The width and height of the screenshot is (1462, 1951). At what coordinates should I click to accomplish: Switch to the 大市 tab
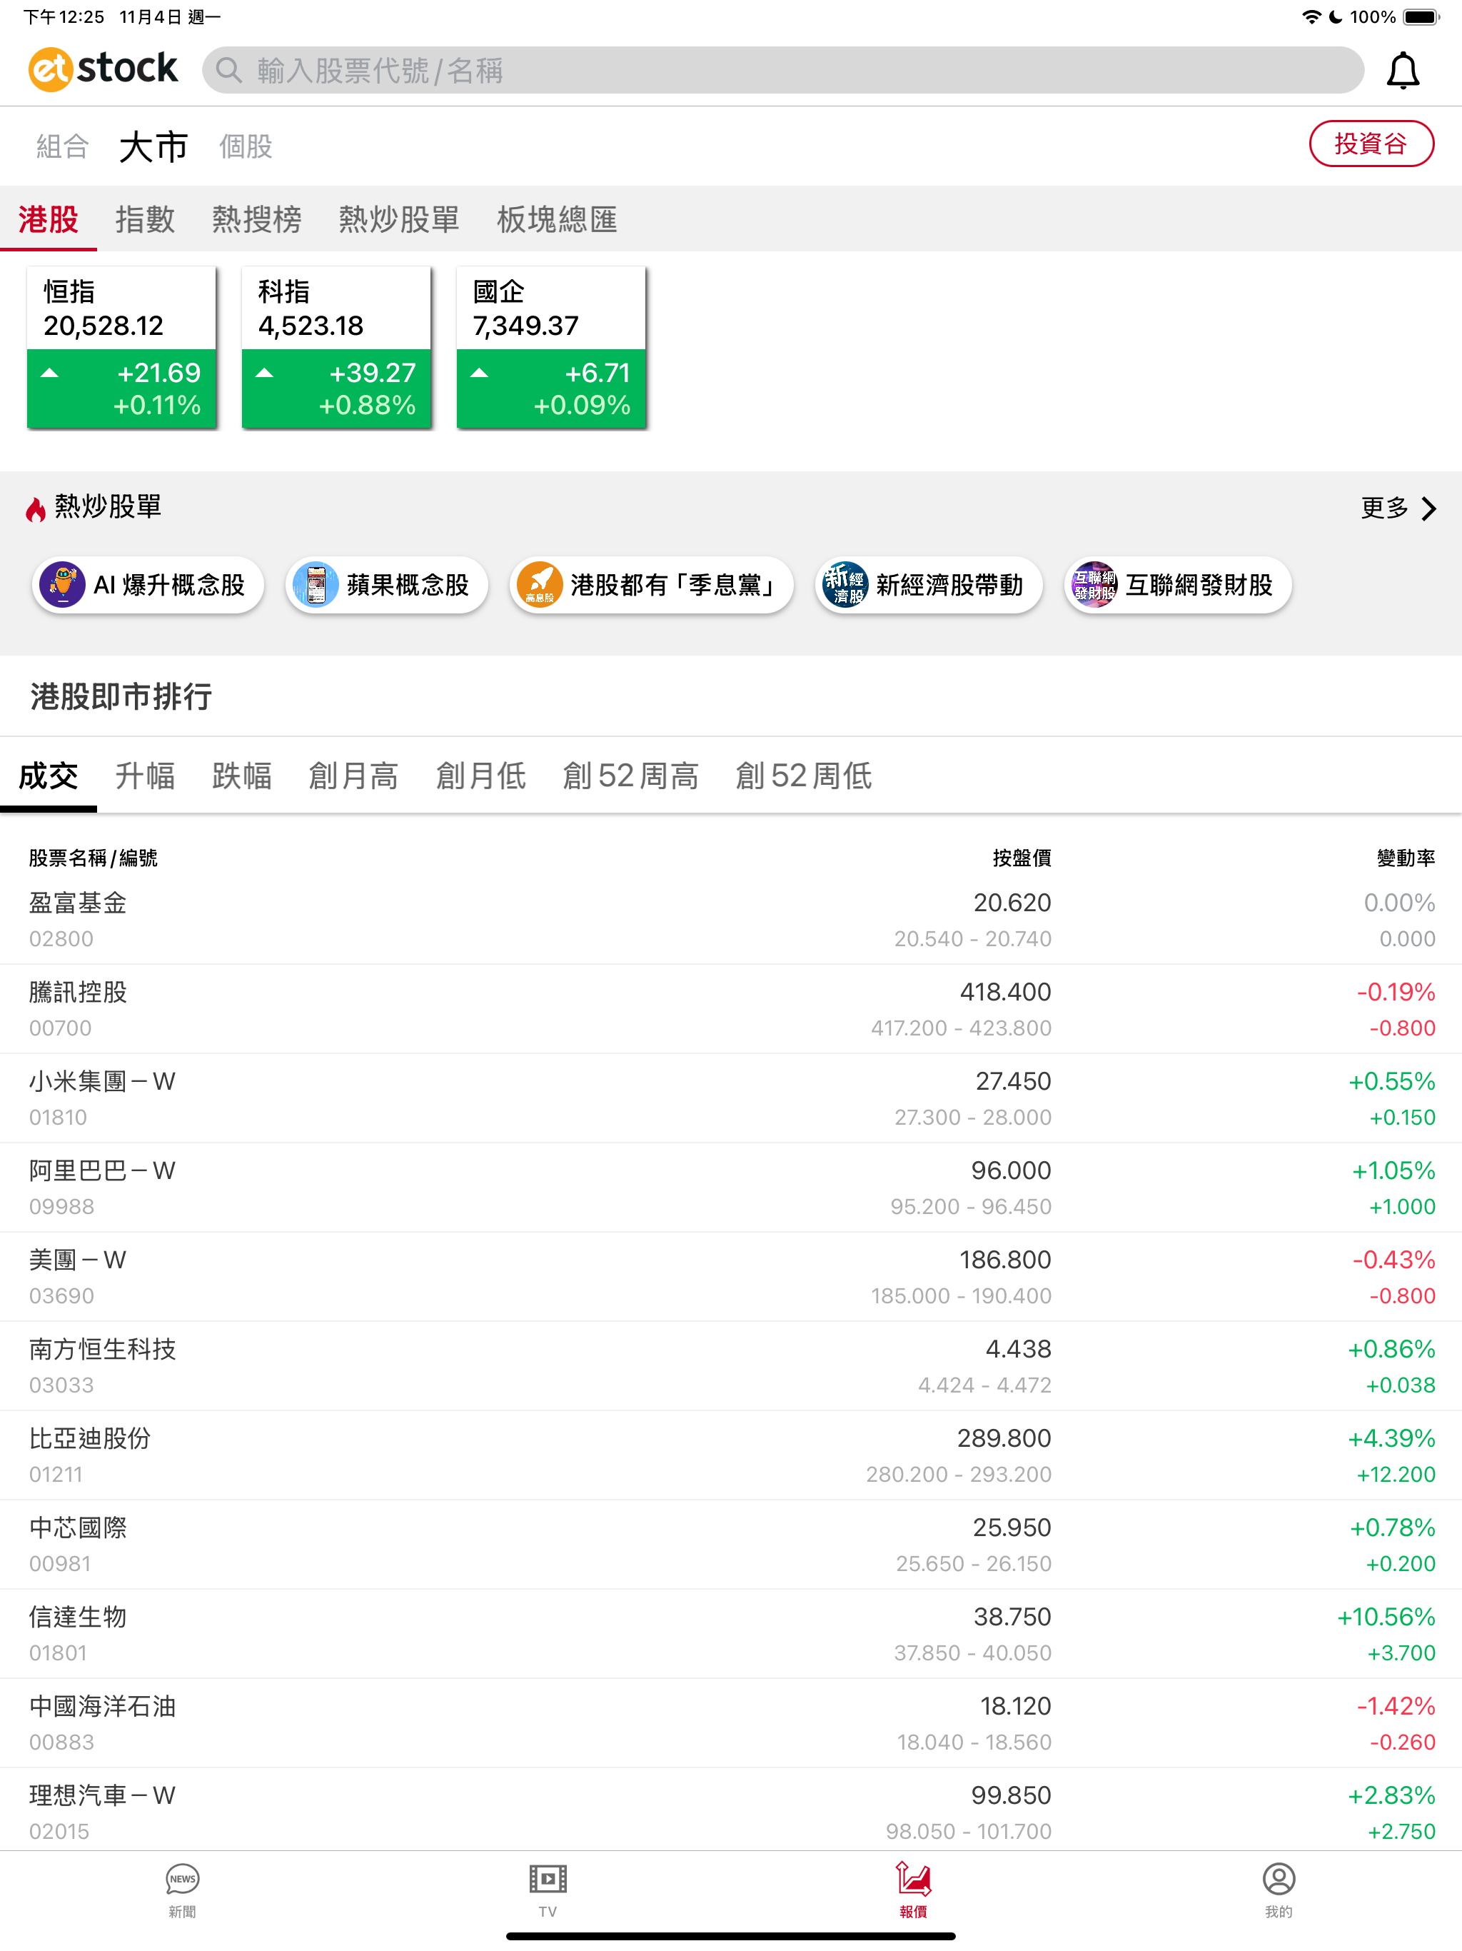153,146
